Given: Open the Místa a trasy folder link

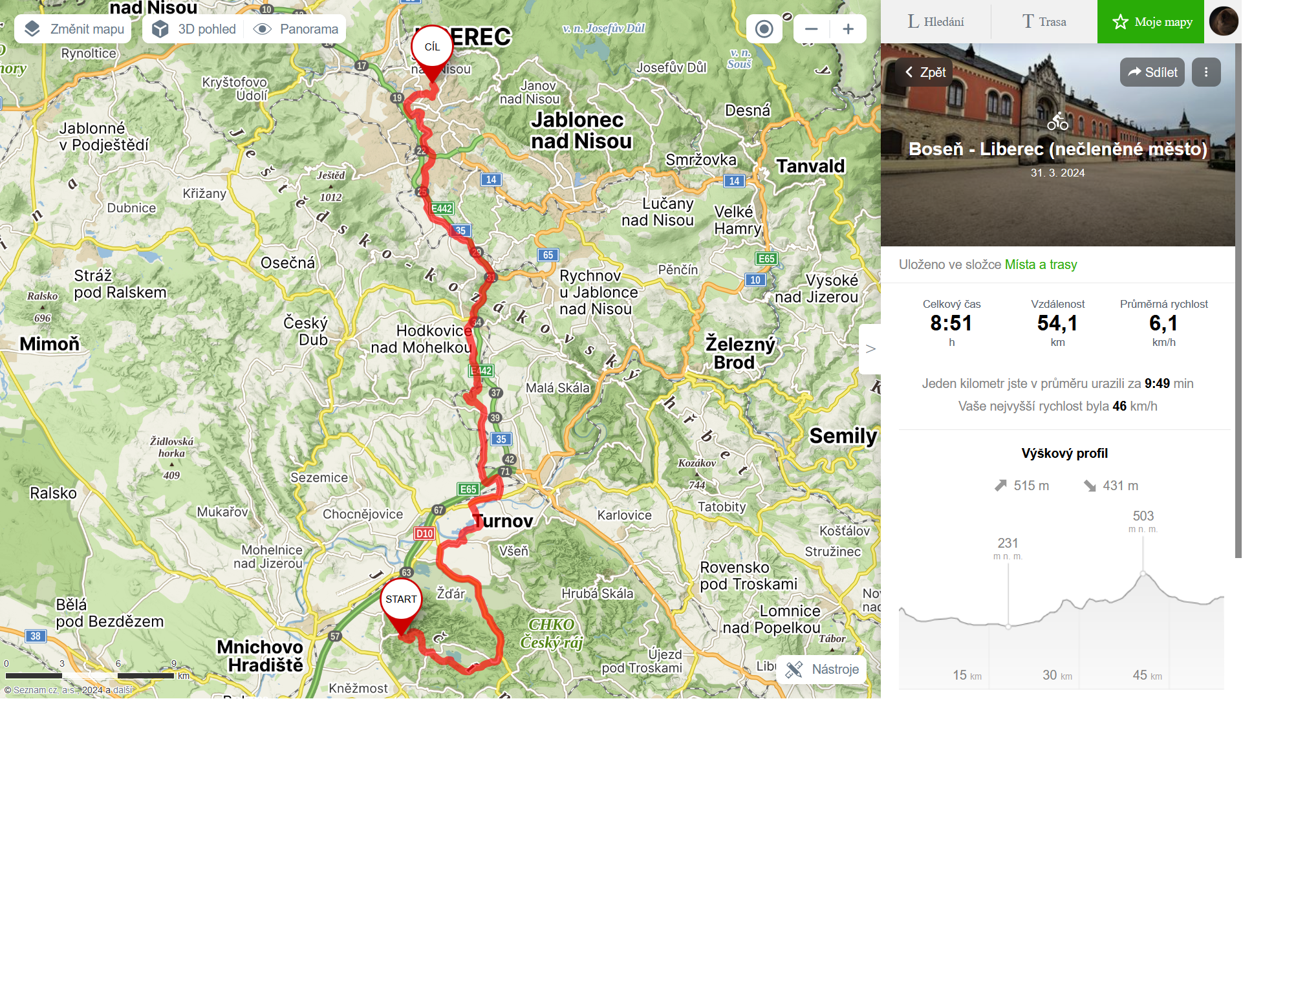Looking at the screenshot, I should pos(1041,264).
